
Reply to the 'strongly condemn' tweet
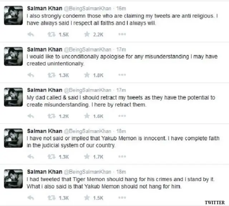[x=30, y=34]
